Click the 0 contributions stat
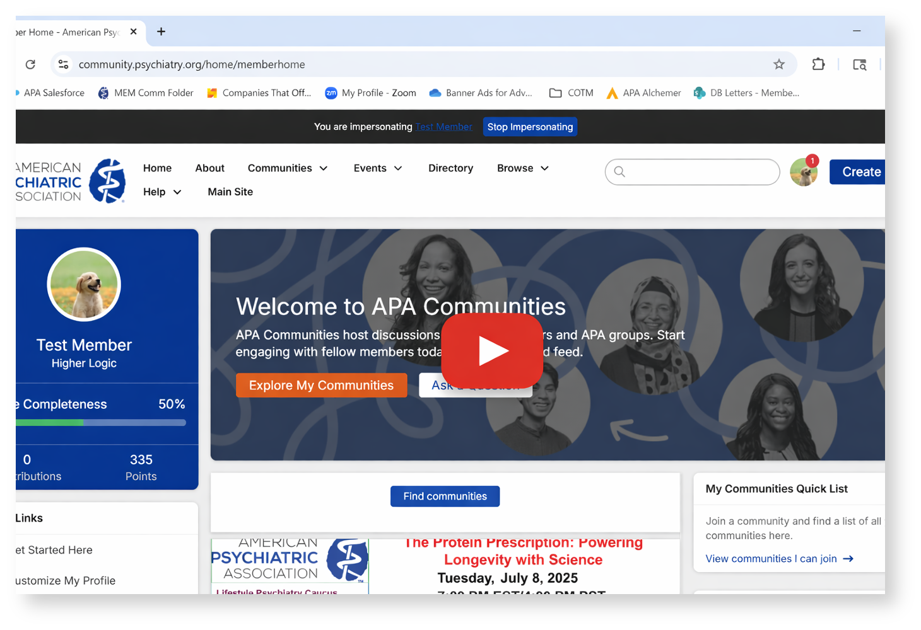 coord(38,467)
